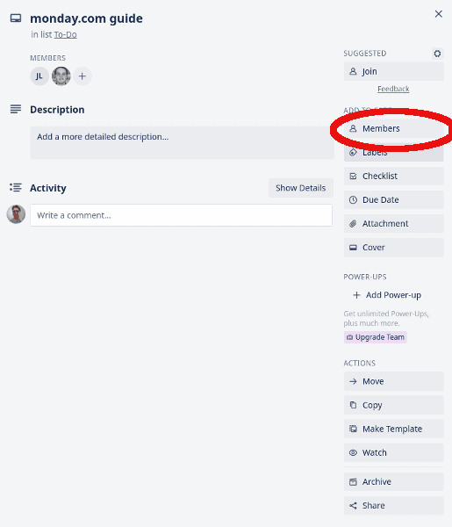Screen dimensions: 452x527
Task: Click the Upgrade Team badge
Action: (376, 337)
